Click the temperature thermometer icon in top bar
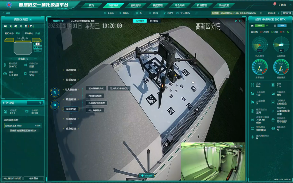Viewport: 293px width, 183px height. pos(164,13)
